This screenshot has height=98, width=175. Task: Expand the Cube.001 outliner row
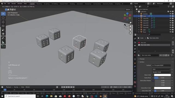(139, 19)
